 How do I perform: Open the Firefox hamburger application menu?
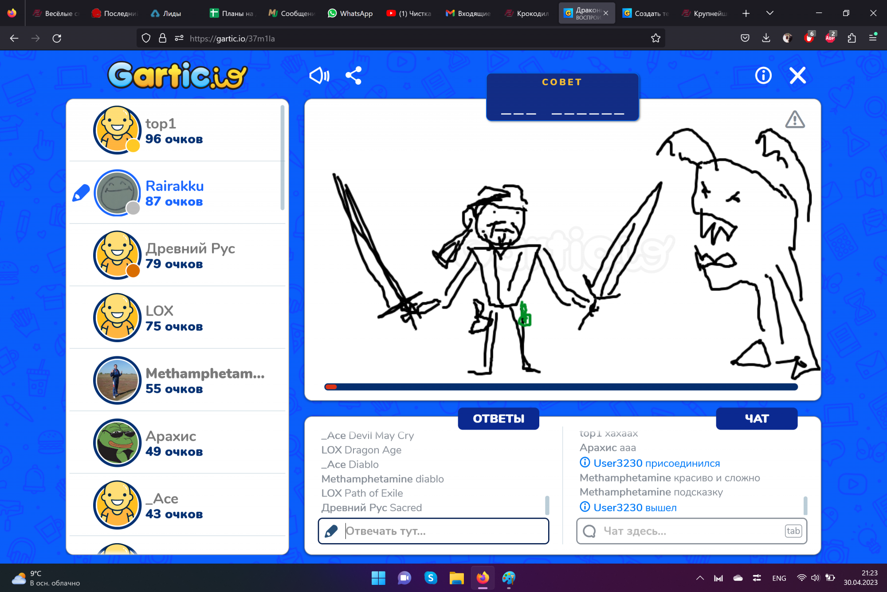[x=873, y=38]
